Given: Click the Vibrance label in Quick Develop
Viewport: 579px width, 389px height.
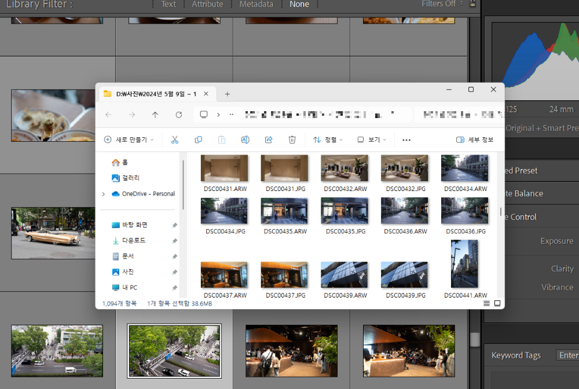Looking at the screenshot, I should 557,287.
